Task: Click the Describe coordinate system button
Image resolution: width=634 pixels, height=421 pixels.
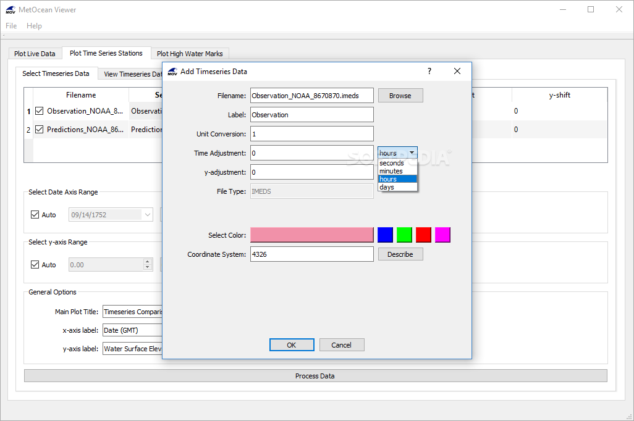Action: (400, 254)
